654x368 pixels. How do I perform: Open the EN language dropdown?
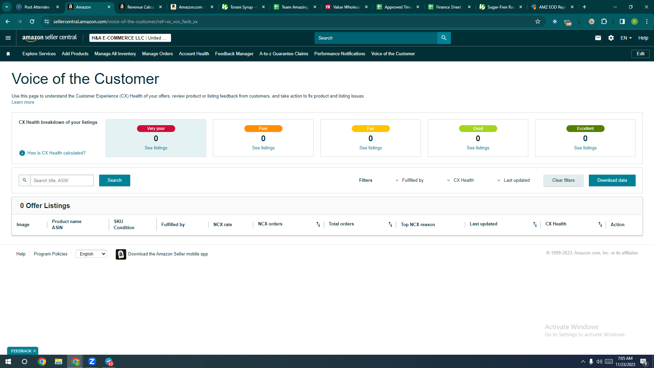click(626, 38)
